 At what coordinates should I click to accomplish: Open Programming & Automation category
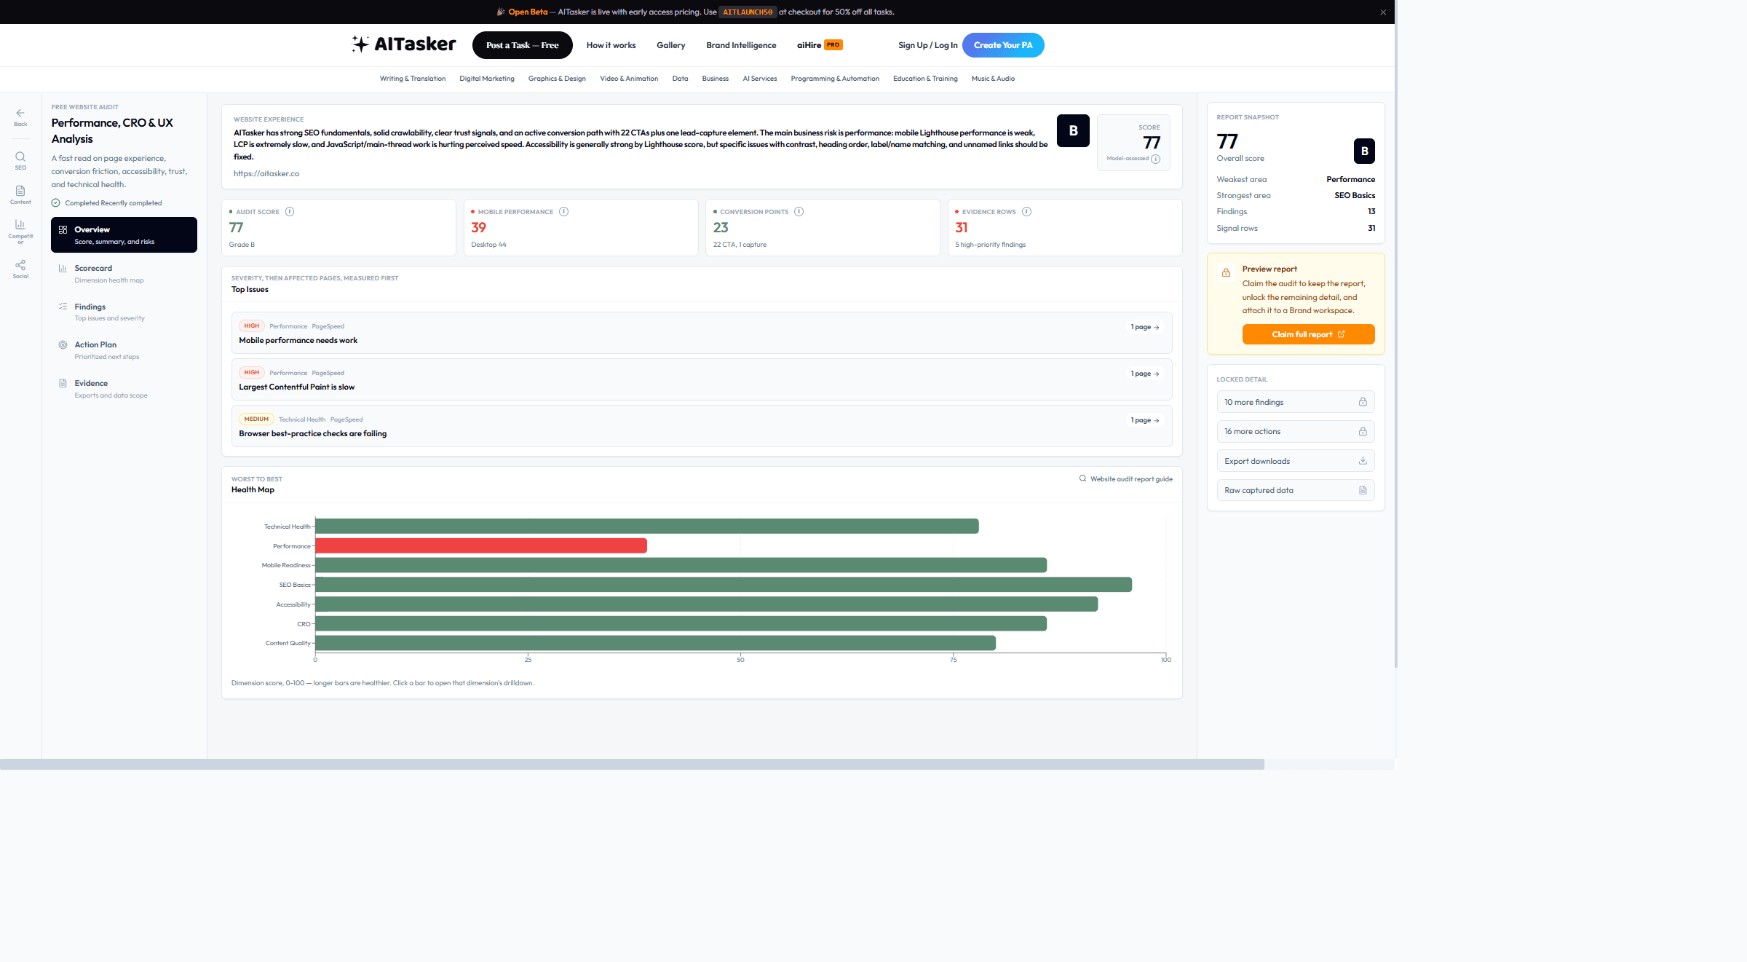coord(835,79)
